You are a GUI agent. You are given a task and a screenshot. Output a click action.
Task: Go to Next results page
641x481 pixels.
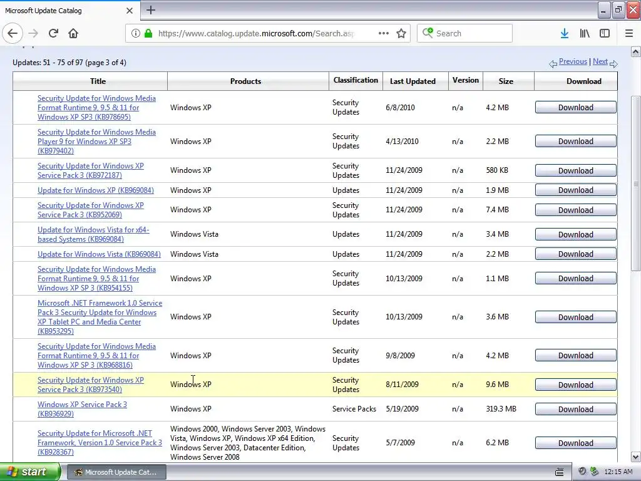click(x=600, y=61)
